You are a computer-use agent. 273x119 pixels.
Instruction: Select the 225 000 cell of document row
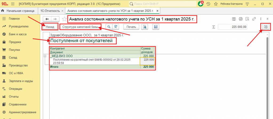pyautogui.click(x=147, y=61)
